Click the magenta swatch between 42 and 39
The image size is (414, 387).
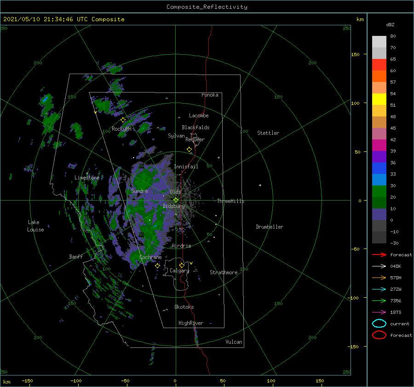(379, 145)
